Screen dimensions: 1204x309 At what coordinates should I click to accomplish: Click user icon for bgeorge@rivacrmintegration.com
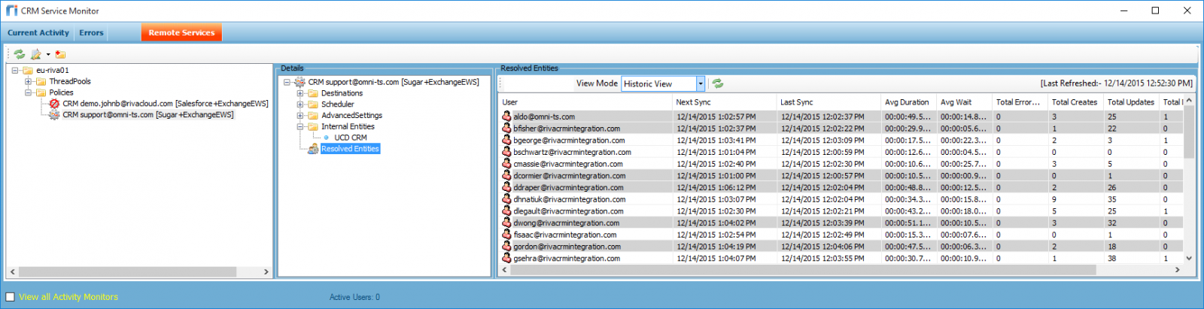tap(507, 140)
